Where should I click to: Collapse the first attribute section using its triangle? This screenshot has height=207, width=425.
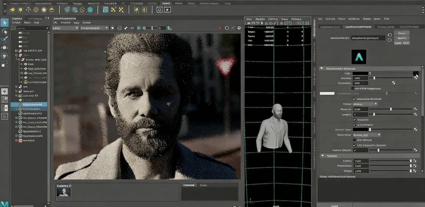coord(322,69)
